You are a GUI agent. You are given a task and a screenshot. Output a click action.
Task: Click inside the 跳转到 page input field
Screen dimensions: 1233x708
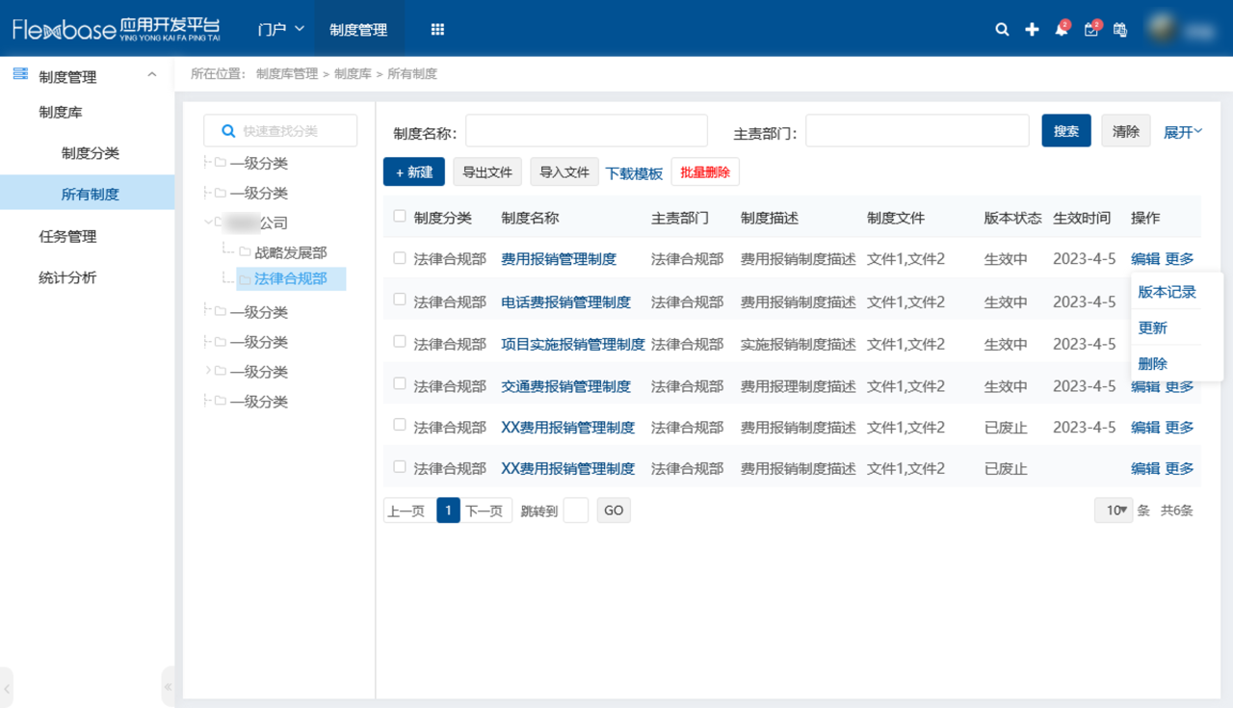(575, 510)
